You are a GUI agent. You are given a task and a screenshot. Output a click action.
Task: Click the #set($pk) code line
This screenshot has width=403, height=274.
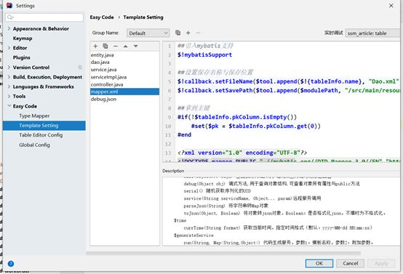click(256, 126)
